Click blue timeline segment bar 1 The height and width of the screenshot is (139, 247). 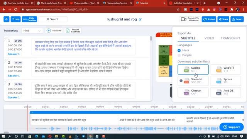click(x=137, y=112)
